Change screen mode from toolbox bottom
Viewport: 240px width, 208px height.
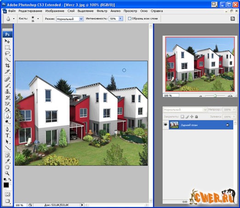tap(7, 201)
